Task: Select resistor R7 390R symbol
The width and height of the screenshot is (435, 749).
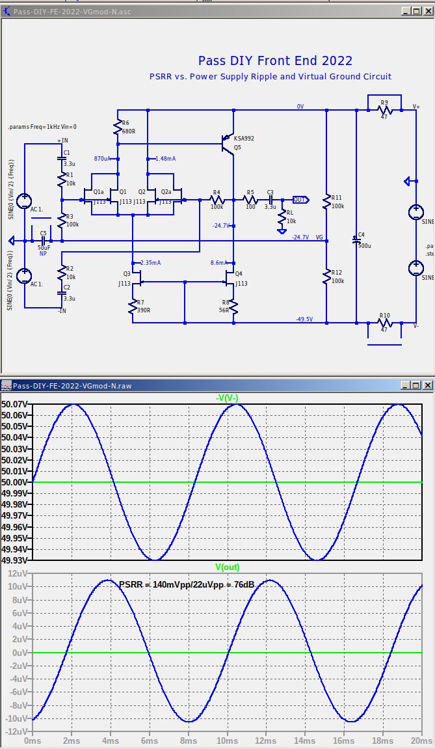Action: click(132, 307)
